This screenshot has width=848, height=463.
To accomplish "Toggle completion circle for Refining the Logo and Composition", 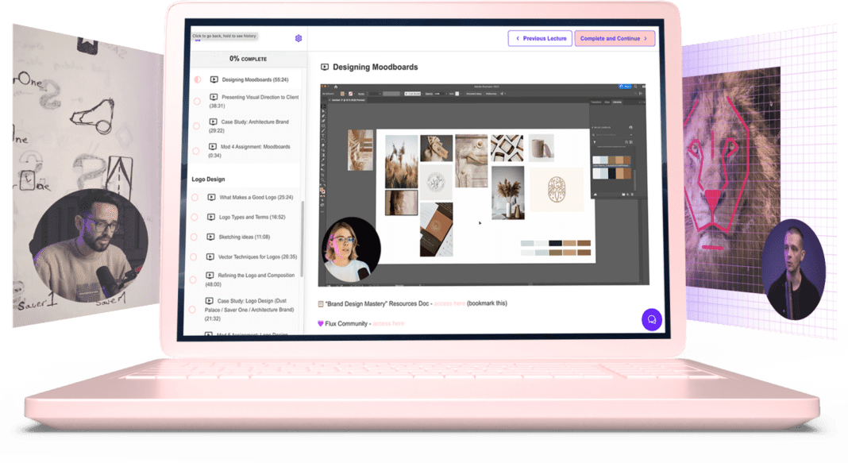I will click(x=192, y=280).
